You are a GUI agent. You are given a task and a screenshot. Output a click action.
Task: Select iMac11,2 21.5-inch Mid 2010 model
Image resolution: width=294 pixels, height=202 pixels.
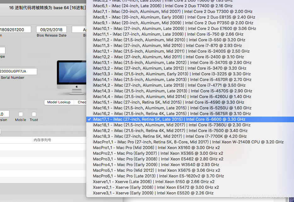click(x=190, y=40)
